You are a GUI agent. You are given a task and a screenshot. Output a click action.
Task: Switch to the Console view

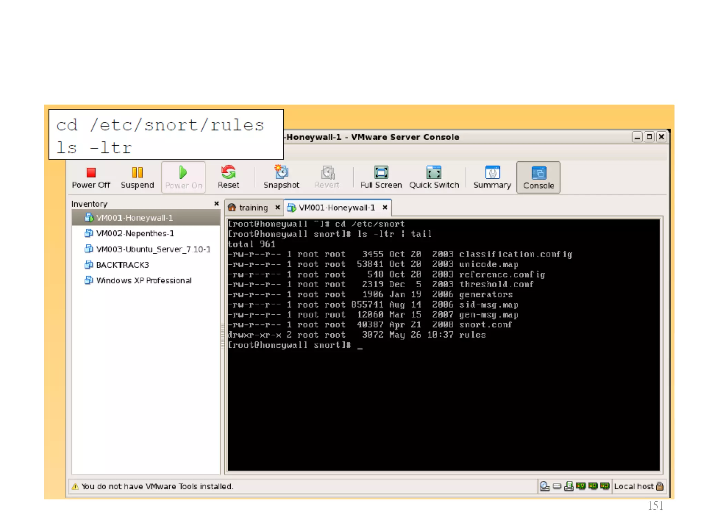(x=538, y=177)
